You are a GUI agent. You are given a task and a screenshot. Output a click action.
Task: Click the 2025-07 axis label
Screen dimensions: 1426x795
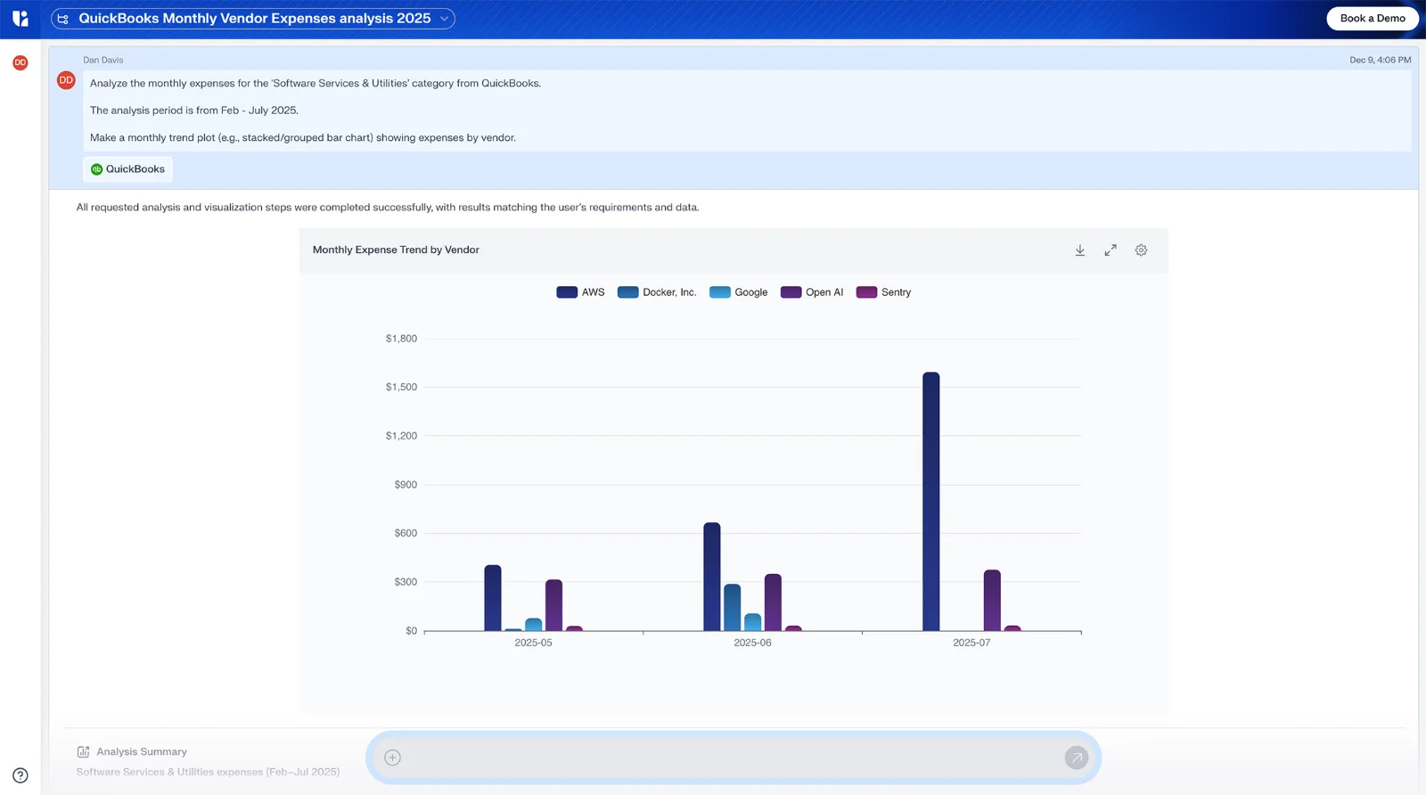971,643
